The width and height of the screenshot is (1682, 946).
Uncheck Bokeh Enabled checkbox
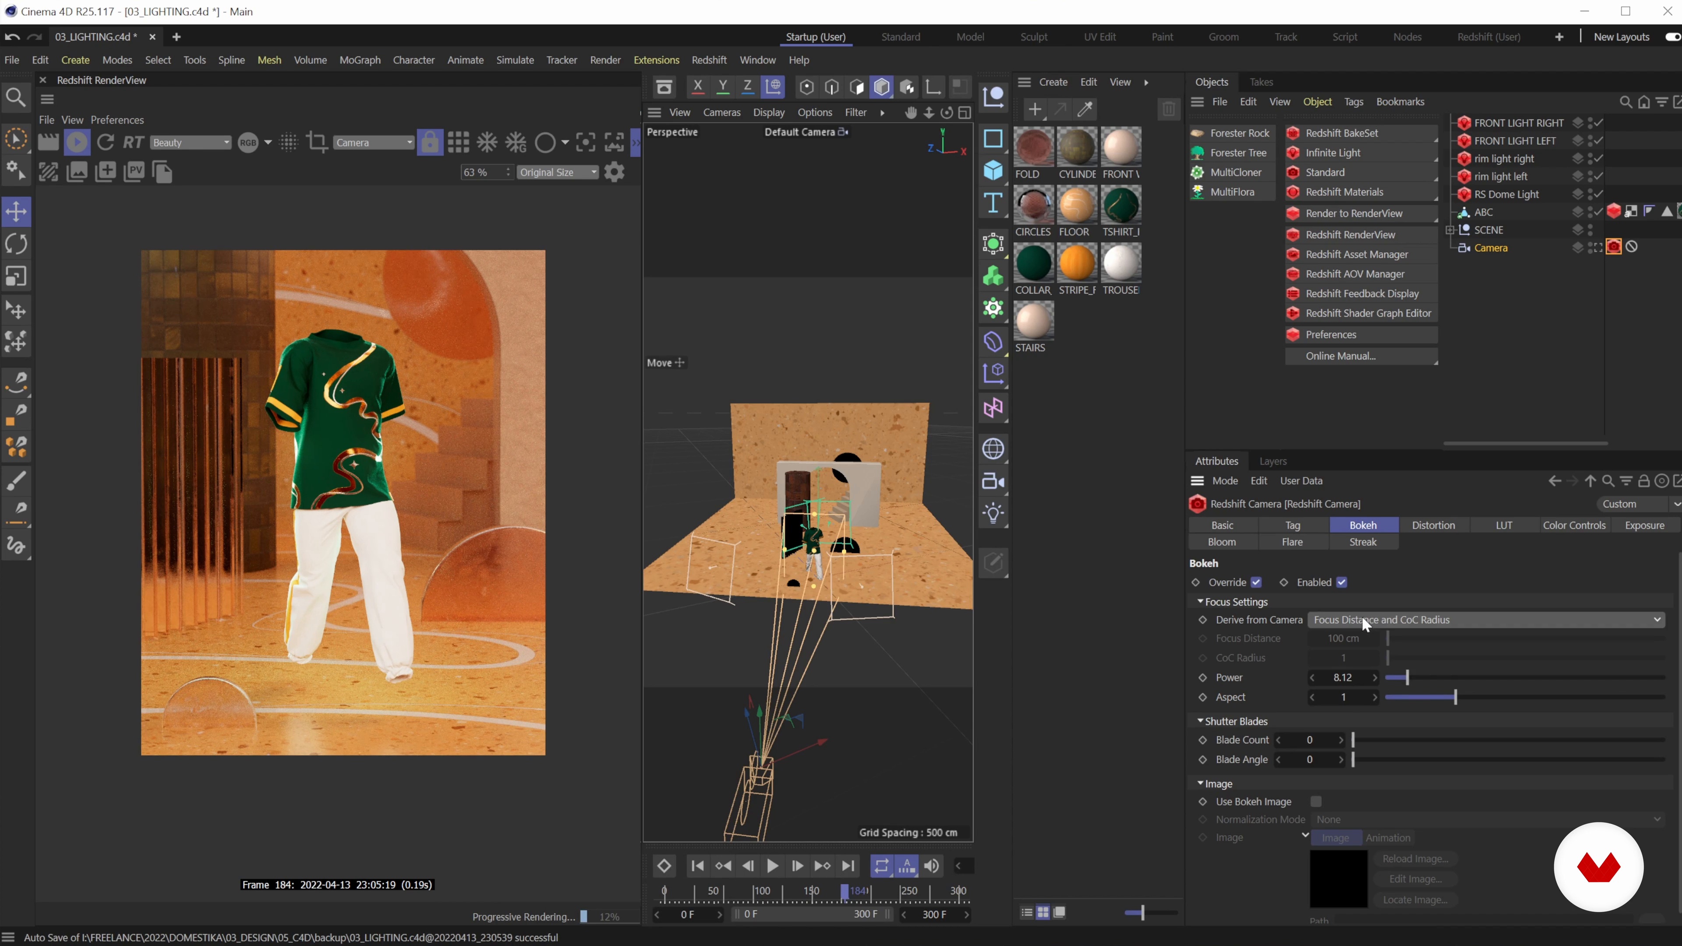1342,582
